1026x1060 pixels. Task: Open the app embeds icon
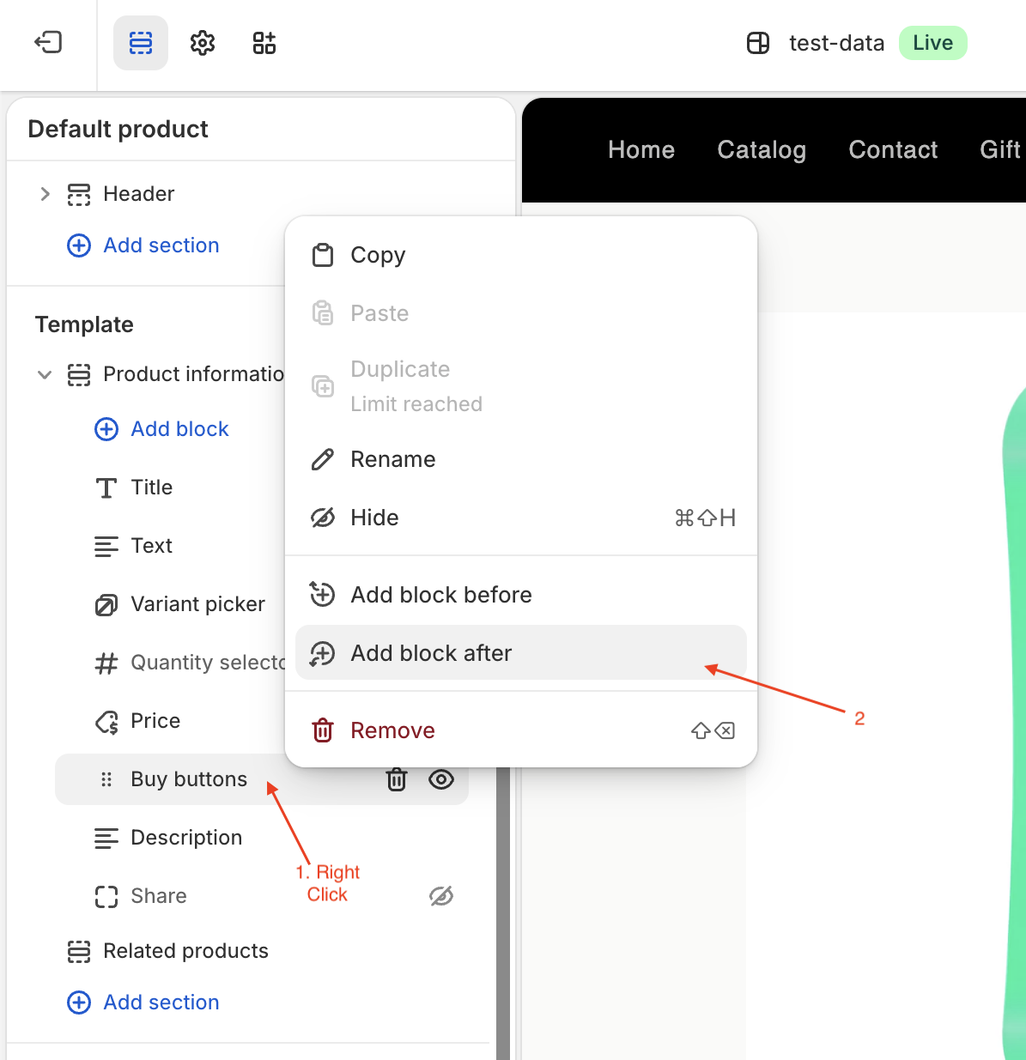point(264,43)
